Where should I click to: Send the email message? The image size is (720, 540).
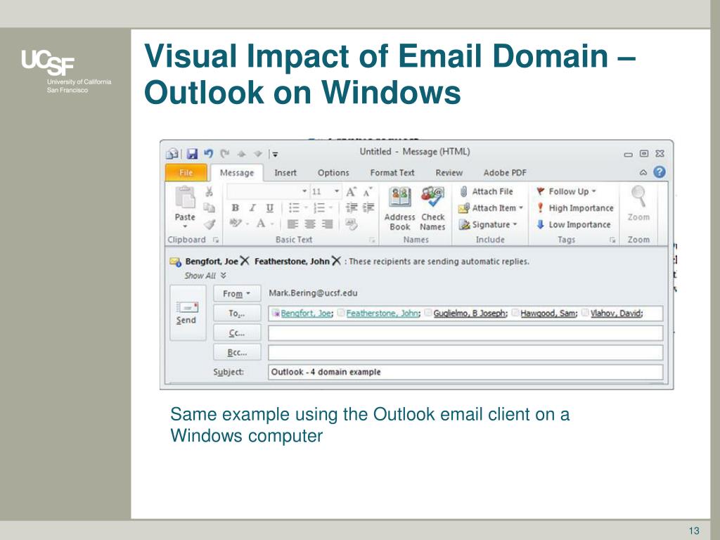(188, 313)
